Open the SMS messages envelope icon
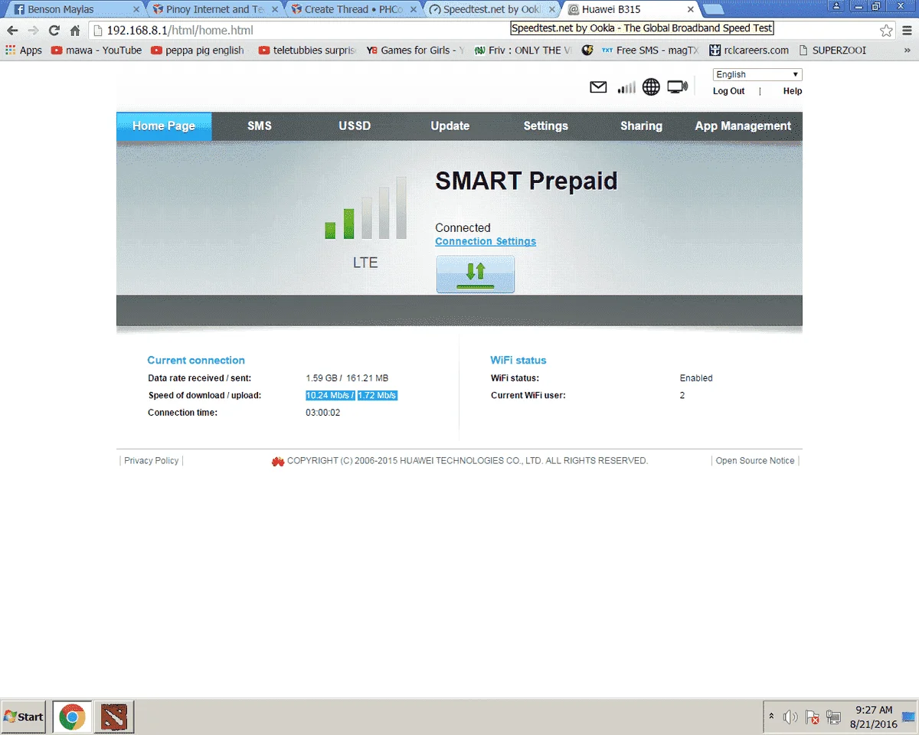The image size is (919, 735). pos(598,87)
